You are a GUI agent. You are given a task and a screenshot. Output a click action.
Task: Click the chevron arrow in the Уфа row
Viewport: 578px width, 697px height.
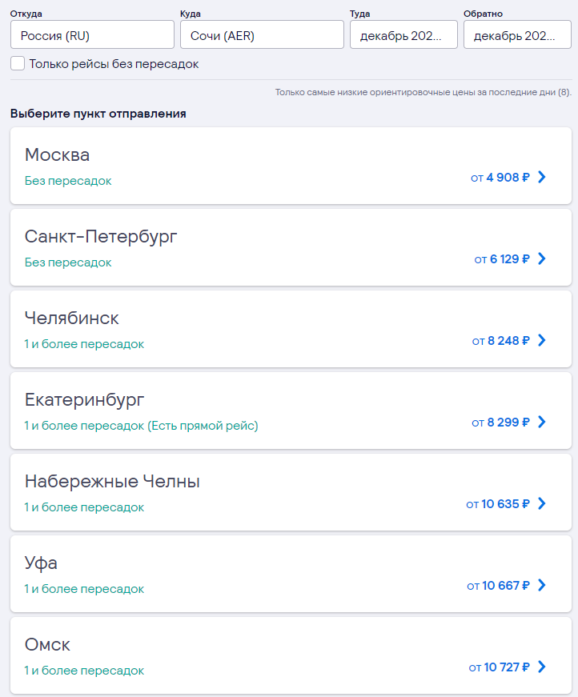541,585
